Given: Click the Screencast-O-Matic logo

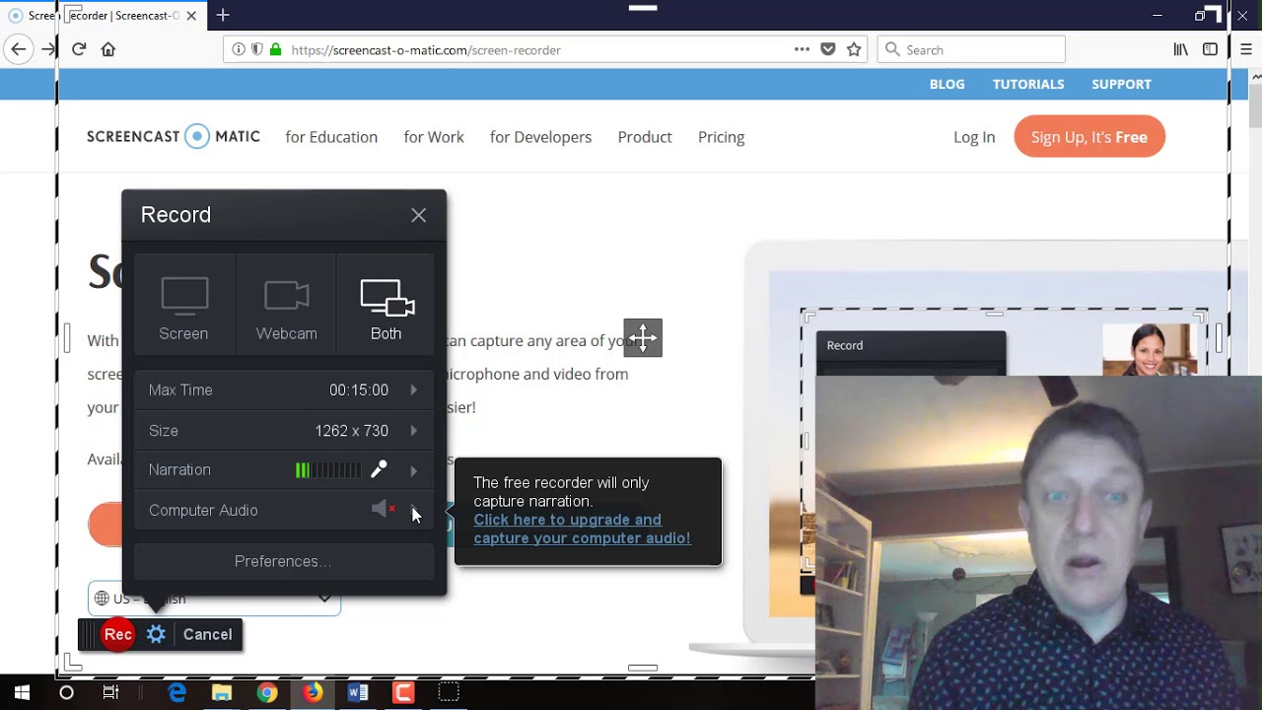Looking at the screenshot, I should pos(174,136).
